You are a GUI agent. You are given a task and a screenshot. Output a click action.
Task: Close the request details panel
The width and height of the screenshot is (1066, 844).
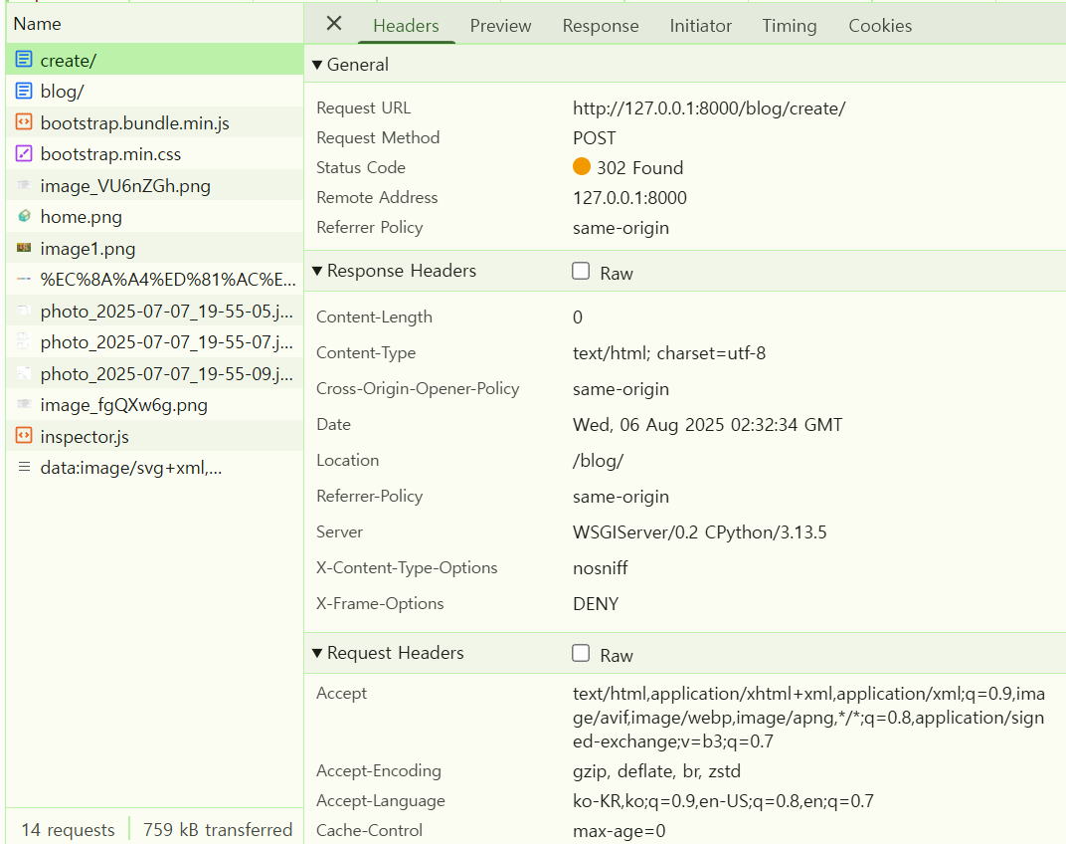click(334, 24)
